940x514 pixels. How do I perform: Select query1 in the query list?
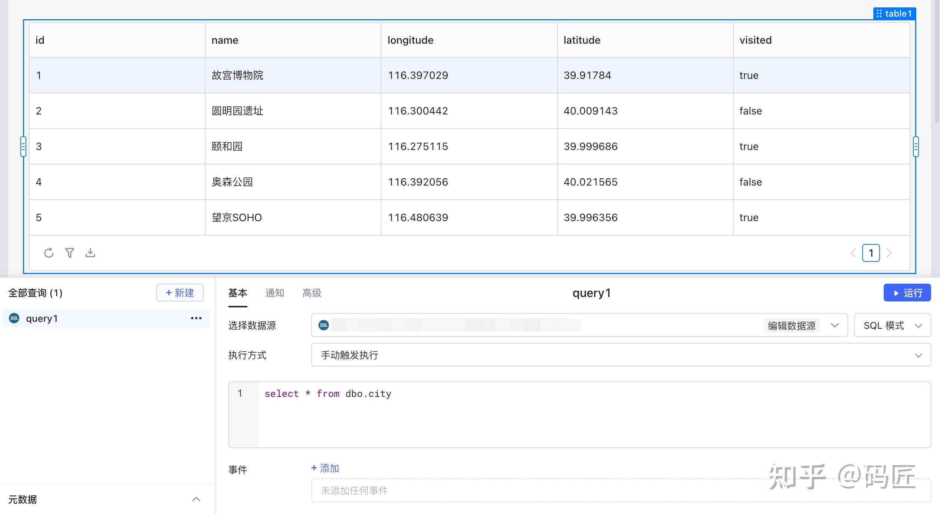click(106, 318)
